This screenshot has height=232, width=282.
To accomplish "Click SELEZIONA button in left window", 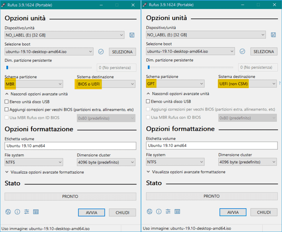I will tap(122, 52).
